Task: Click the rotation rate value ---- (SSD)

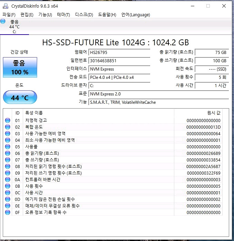Action: [x=212, y=69]
